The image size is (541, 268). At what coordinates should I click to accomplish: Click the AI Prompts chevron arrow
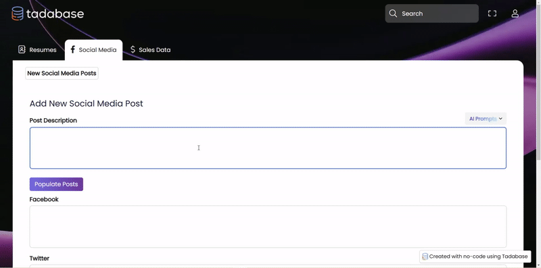pos(500,119)
